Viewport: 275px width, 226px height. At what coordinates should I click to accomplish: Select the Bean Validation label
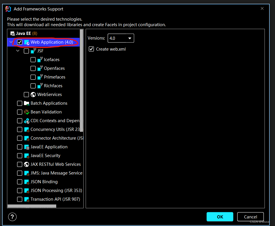[x=46, y=112]
